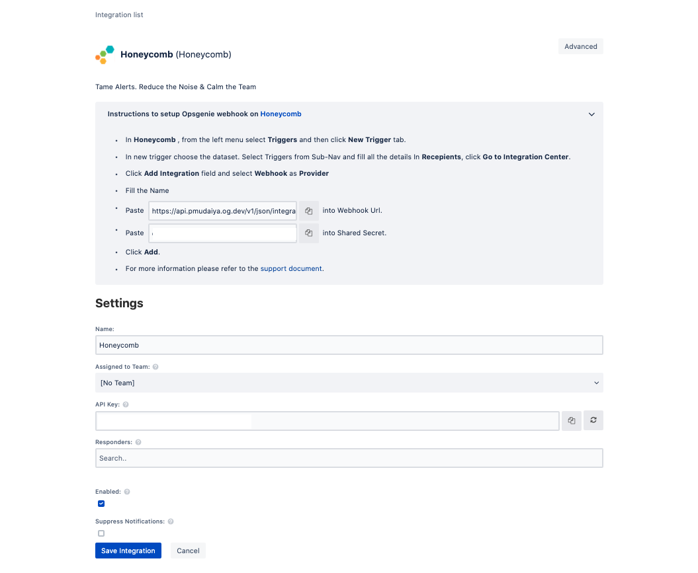Viewport: 698px width, 573px height.
Task: Click Save Integration
Action: pyautogui.click(x=128, y=551)
